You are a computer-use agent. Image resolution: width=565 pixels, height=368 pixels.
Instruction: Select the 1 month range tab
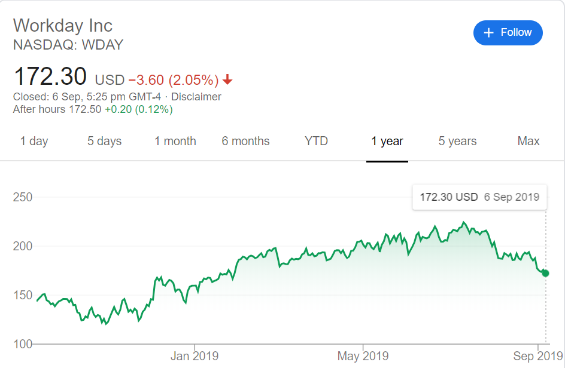click(175, 141)
